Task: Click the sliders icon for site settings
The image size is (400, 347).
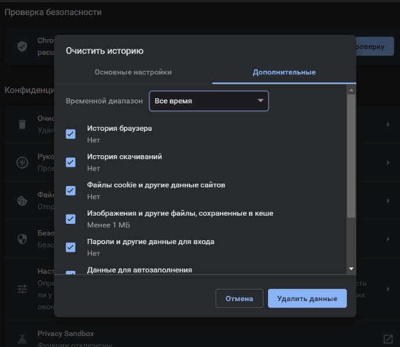Action: tap(22, 289)
